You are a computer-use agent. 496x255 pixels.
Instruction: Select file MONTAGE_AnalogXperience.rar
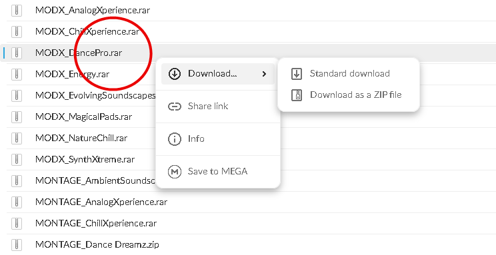click(101, 202)
